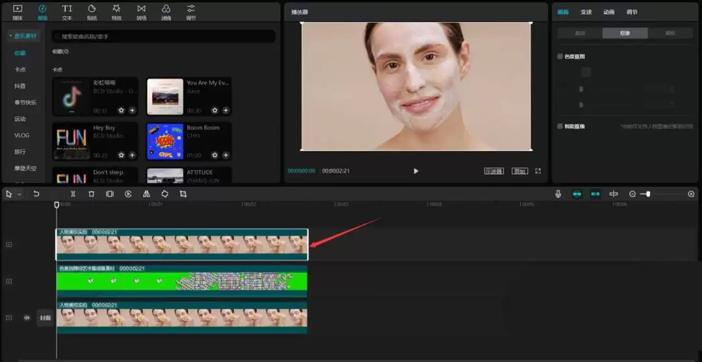Switch to the 动画 (Animation) tab
The width and height of the screenshot is (702, 362).
[x=609, y=12]
